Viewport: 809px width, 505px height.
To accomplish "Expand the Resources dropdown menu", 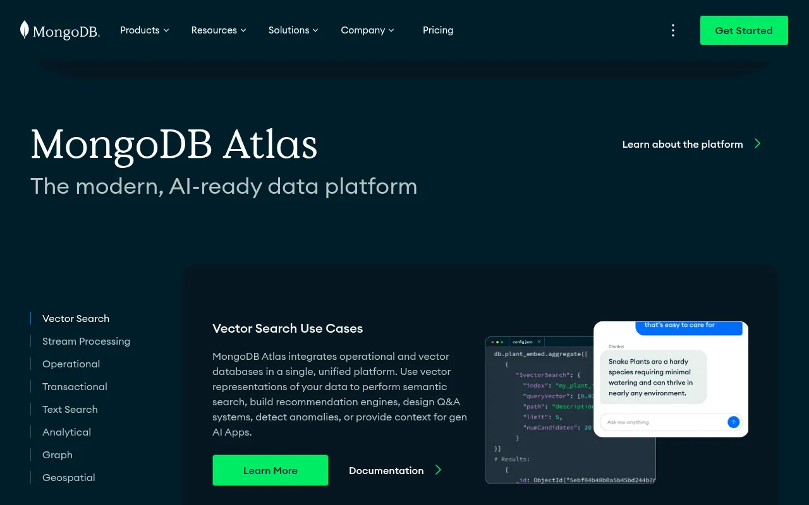I will click(219, 30).
